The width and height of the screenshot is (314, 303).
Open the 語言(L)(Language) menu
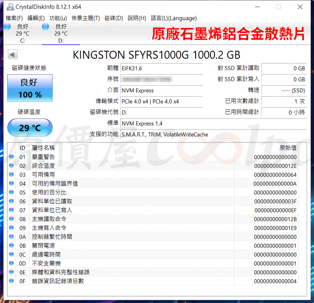[x=174, y=18]
